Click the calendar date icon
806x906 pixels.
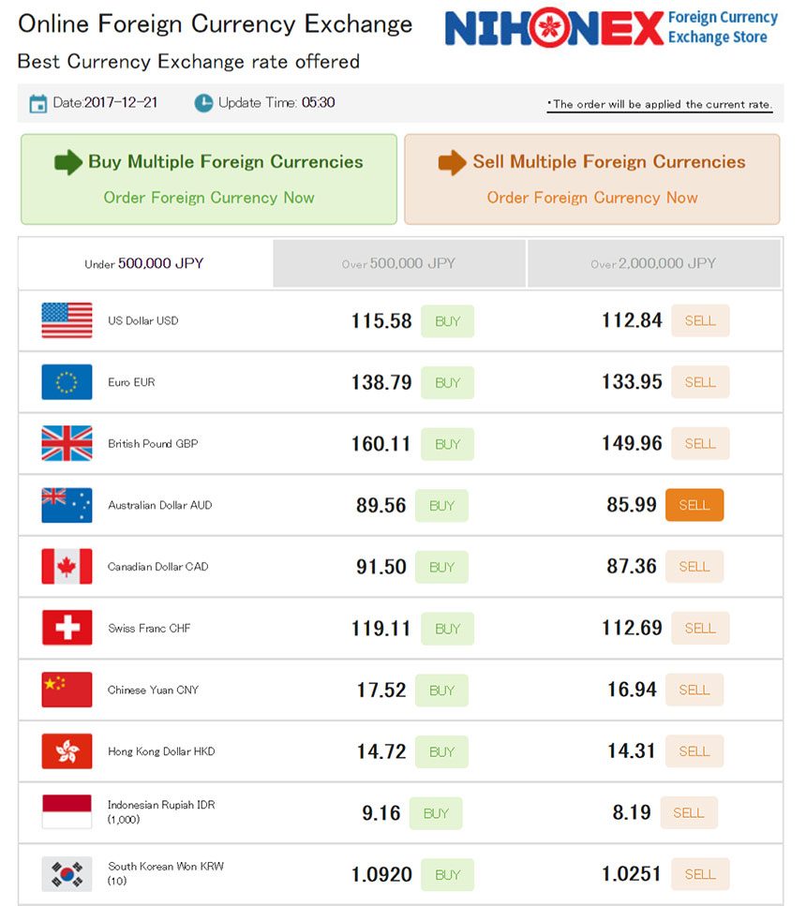click(38, 103)
